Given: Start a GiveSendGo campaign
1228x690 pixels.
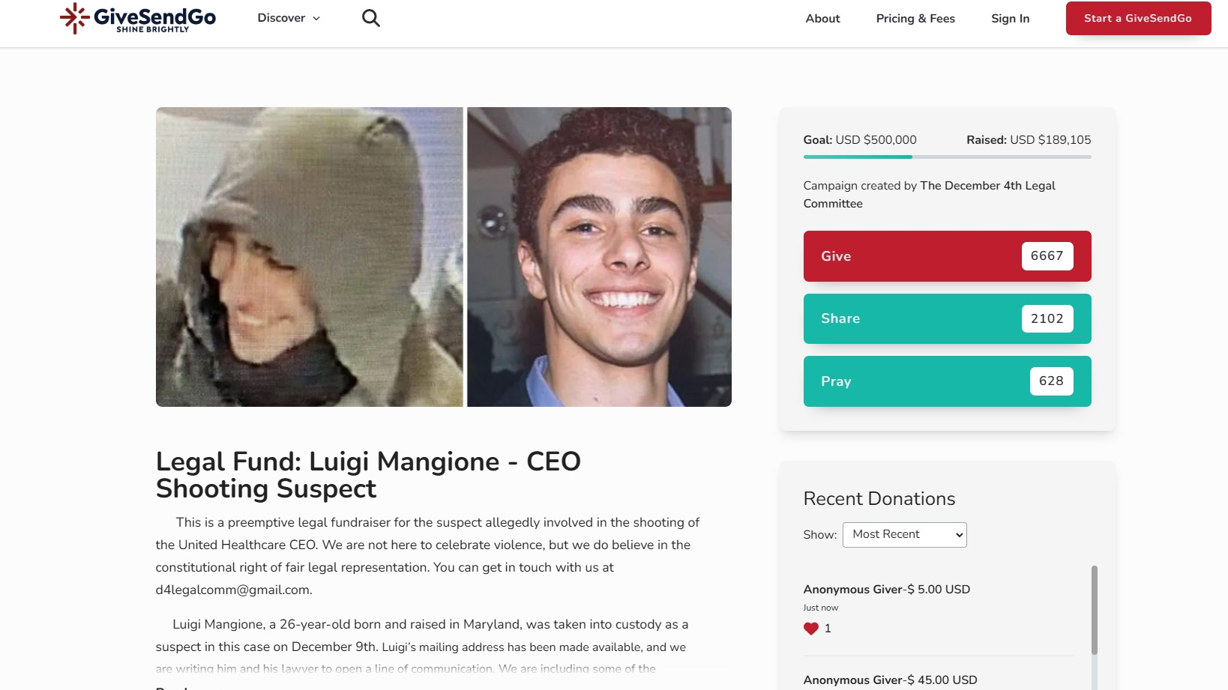Looking at the screenshot, I should (1138, 18).
